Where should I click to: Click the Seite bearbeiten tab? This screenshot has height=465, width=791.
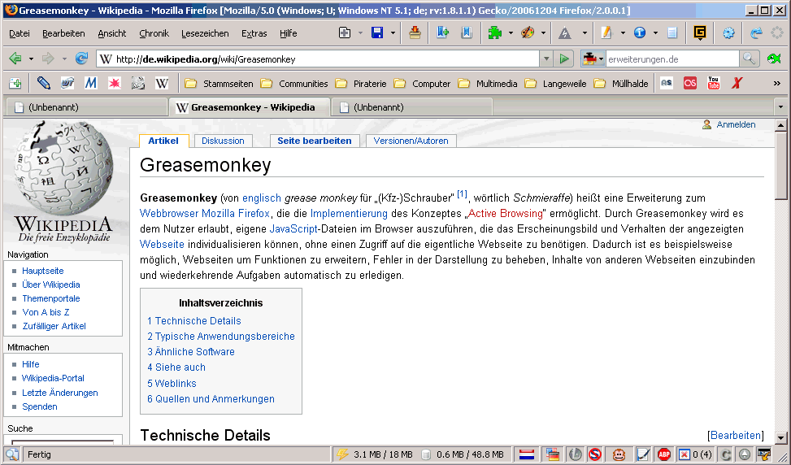tap(315, 141)
